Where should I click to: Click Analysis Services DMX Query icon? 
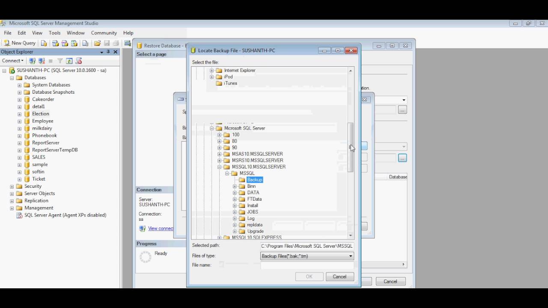pos(65,43)
